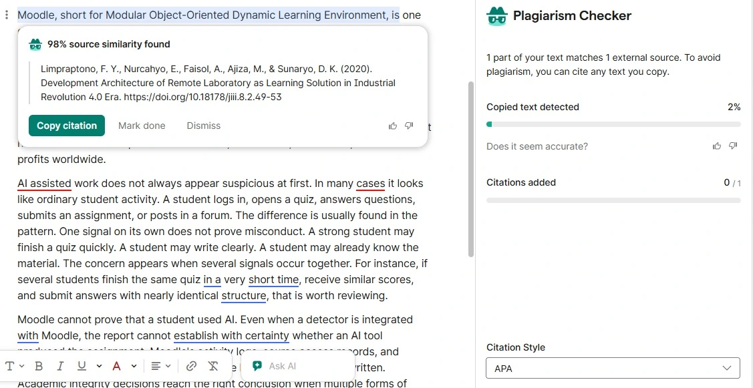Toggle underline formatting
The image size is (753, 388).
[x=82, y=367]
